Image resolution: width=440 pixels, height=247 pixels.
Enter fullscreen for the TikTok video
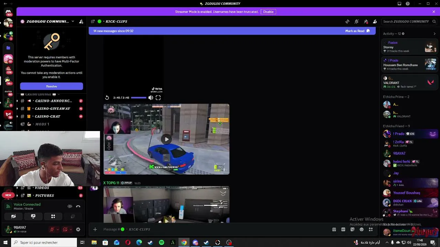(x=158, y=98)
